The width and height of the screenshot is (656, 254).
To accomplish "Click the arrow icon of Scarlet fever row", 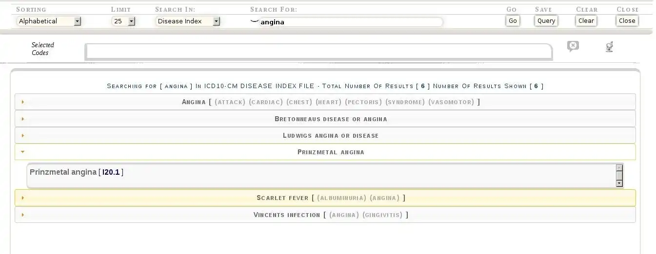I will click(23, 198).
